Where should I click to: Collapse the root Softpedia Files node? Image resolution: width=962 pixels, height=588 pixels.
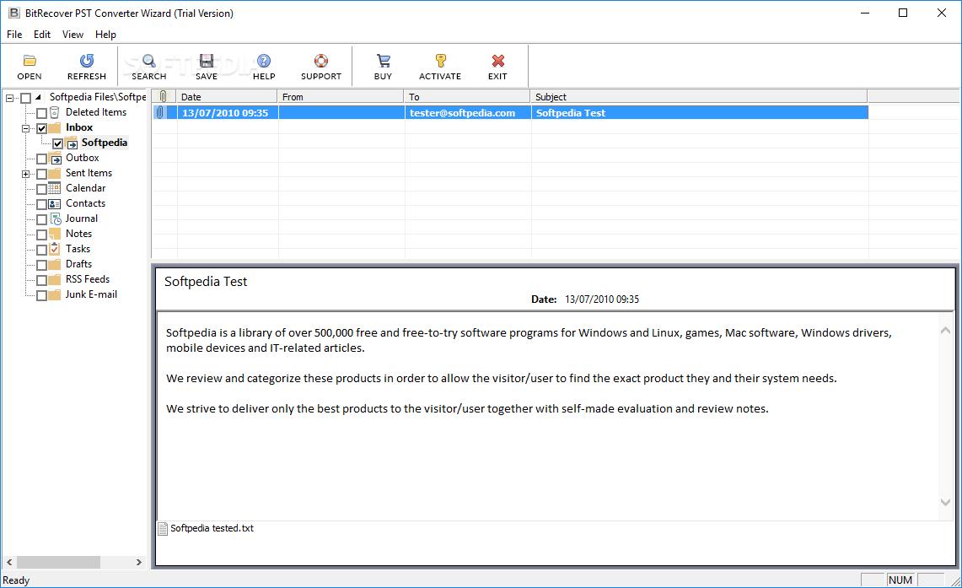(9, 98)
